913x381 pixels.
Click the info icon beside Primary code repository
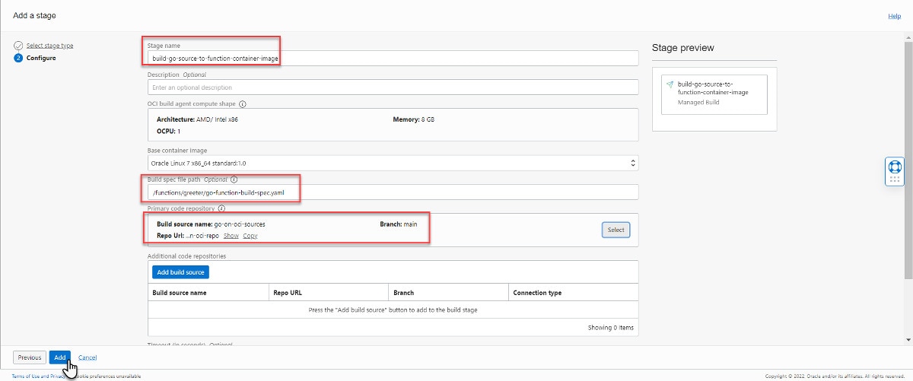point(221,208)
